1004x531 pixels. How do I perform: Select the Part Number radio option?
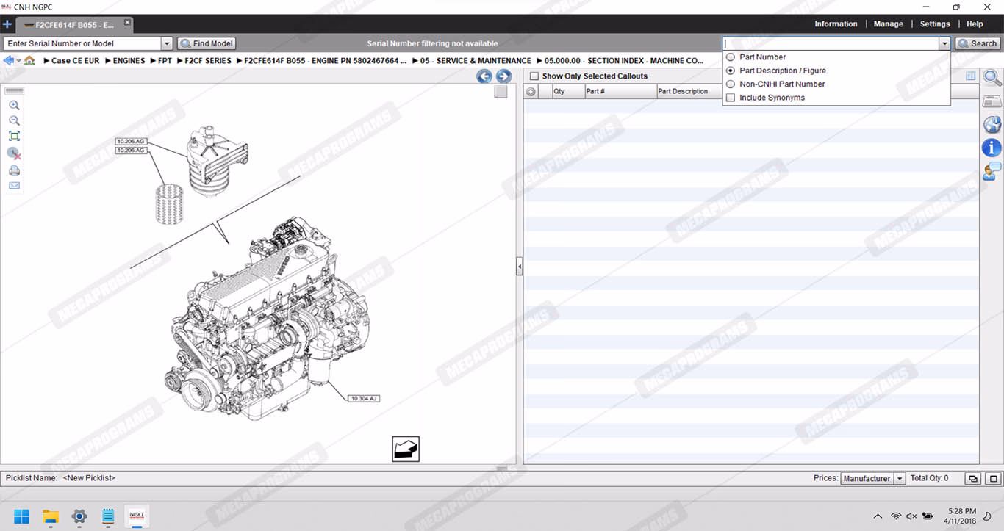point(731,57)
